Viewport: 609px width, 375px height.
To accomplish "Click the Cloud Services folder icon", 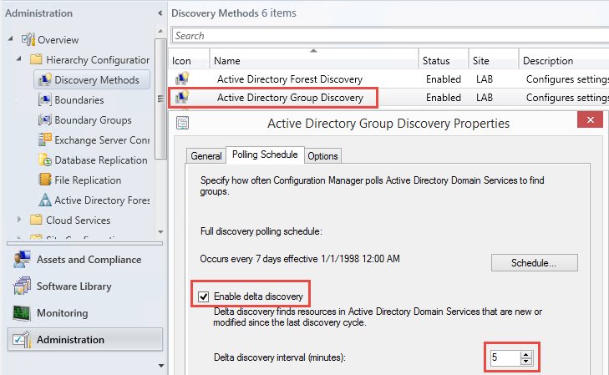I will (36, 220).
